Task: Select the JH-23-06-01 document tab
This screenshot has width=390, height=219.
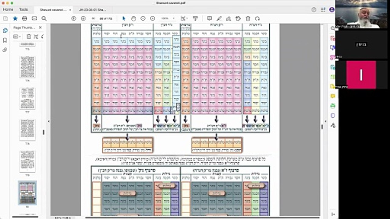Action: click(x=92, y=10)
